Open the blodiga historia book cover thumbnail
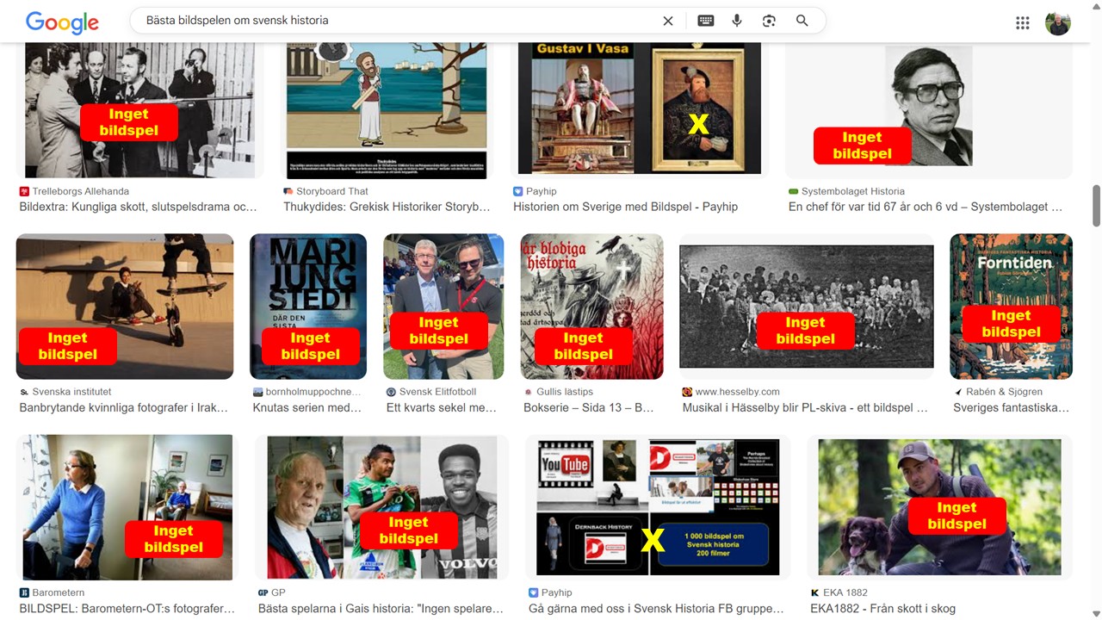Image resolution: width=1102 pixels, height=620 pixels. tap(592, 307)
